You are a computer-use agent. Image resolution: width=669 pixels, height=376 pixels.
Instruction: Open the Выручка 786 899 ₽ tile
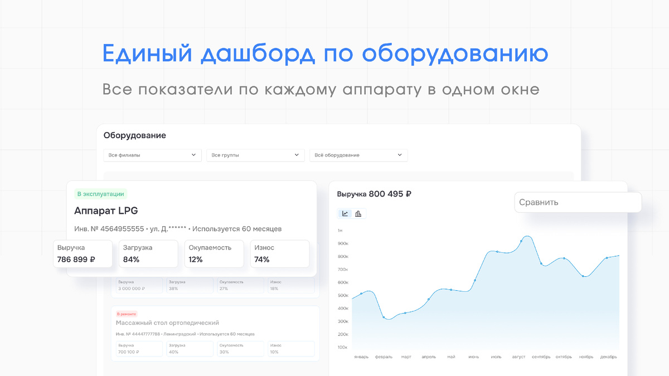coord(83,254)
